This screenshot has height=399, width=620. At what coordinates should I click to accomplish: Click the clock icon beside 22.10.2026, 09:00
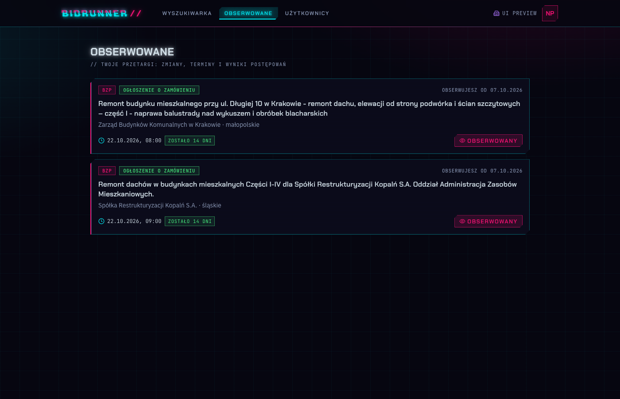101,221
